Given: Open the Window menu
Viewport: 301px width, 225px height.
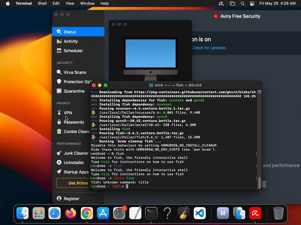Looking at the screenshot, I should (87, 4).
